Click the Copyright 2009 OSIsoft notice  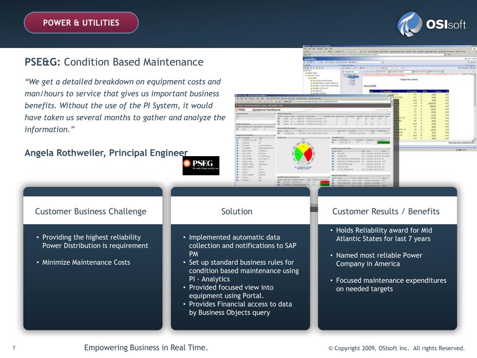pyautogui.click(x=396, y=348)
